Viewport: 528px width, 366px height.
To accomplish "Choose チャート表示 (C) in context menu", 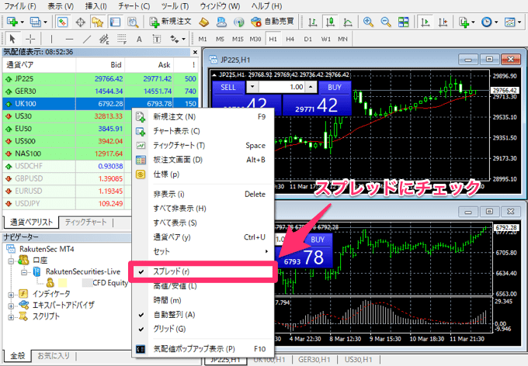I will tap(203, 131).
